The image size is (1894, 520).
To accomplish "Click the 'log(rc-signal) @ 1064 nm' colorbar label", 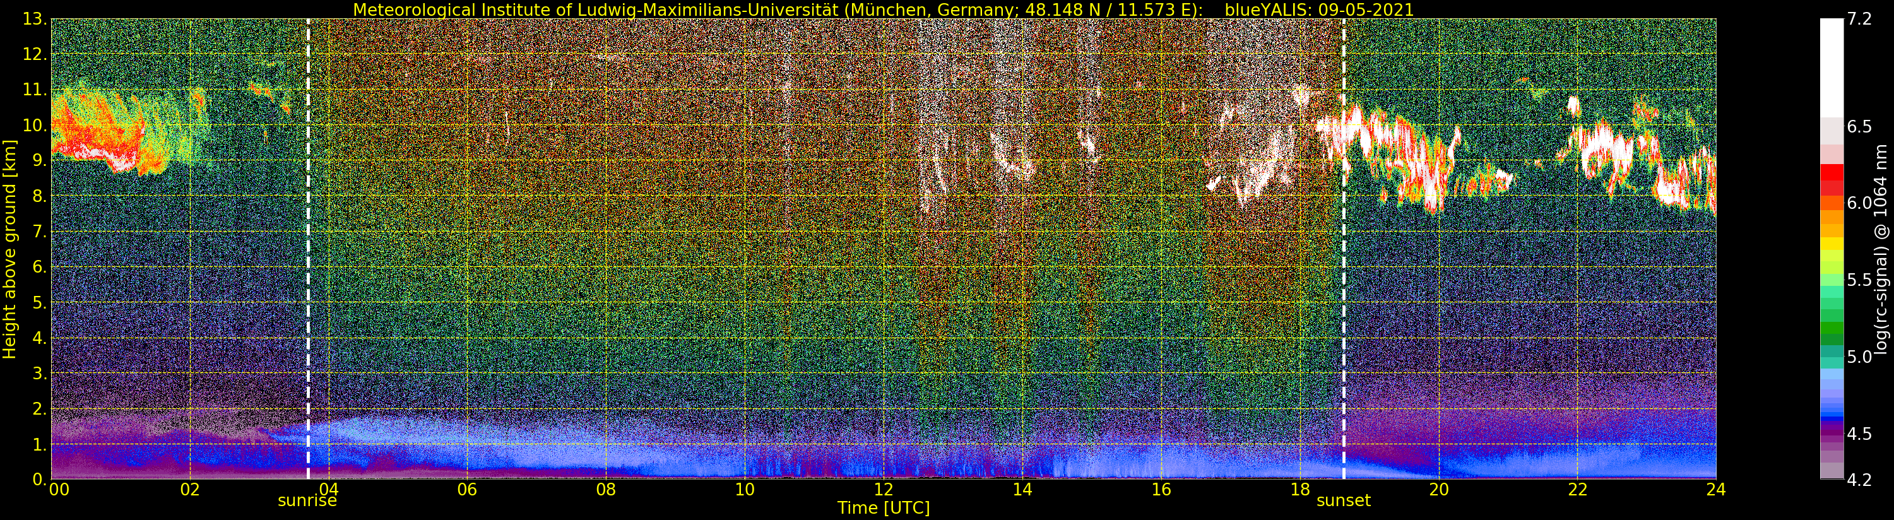I will click(1881, 249).
